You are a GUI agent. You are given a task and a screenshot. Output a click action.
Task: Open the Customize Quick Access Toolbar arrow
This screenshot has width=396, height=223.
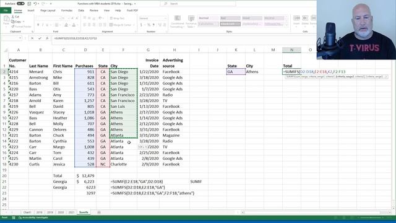[51, 4]
